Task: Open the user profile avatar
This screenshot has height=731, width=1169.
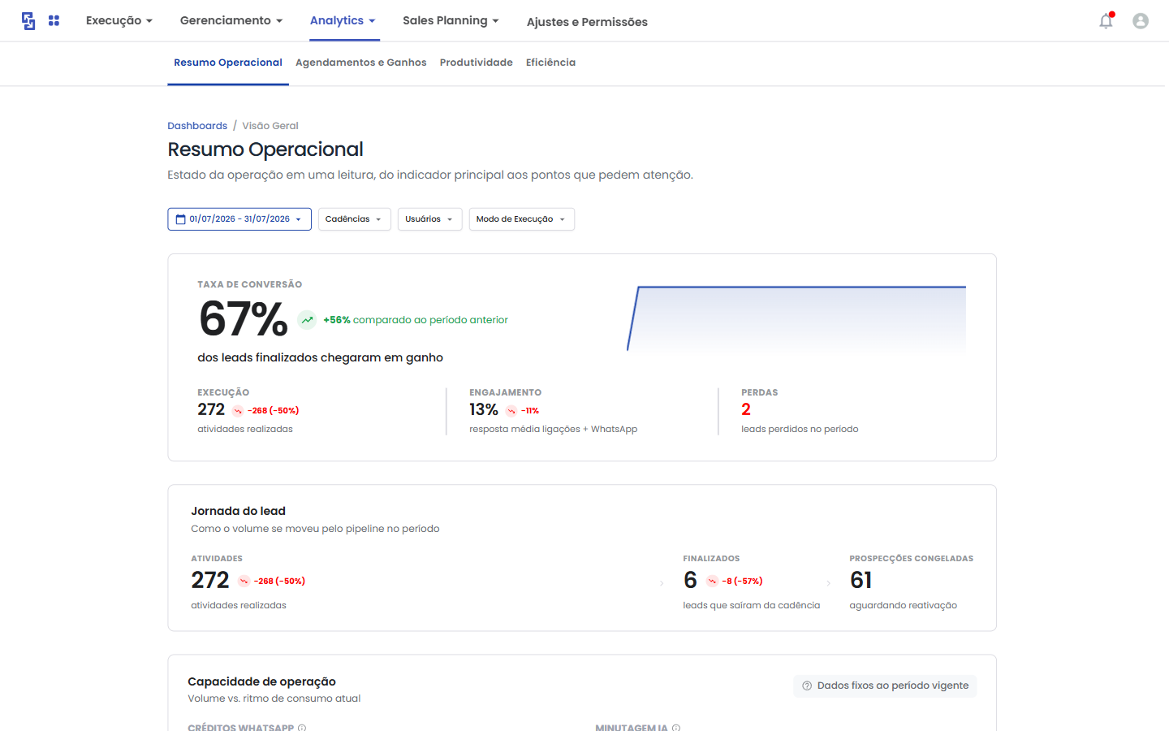Action: click(x=1141, y=21)
